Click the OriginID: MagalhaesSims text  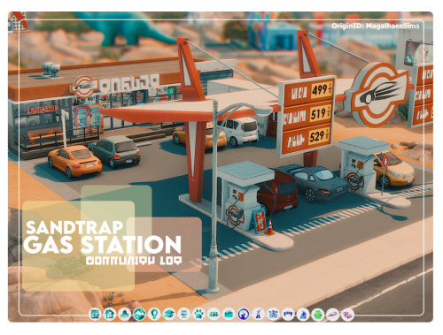tap(376, 26)
